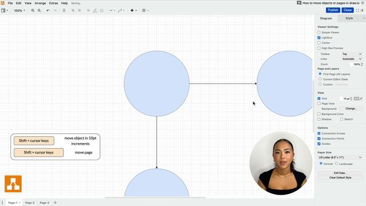Click the insert plus icon
Image resolution: width=366 pixels, height=206 pixels.
click(x=133, y=10)
